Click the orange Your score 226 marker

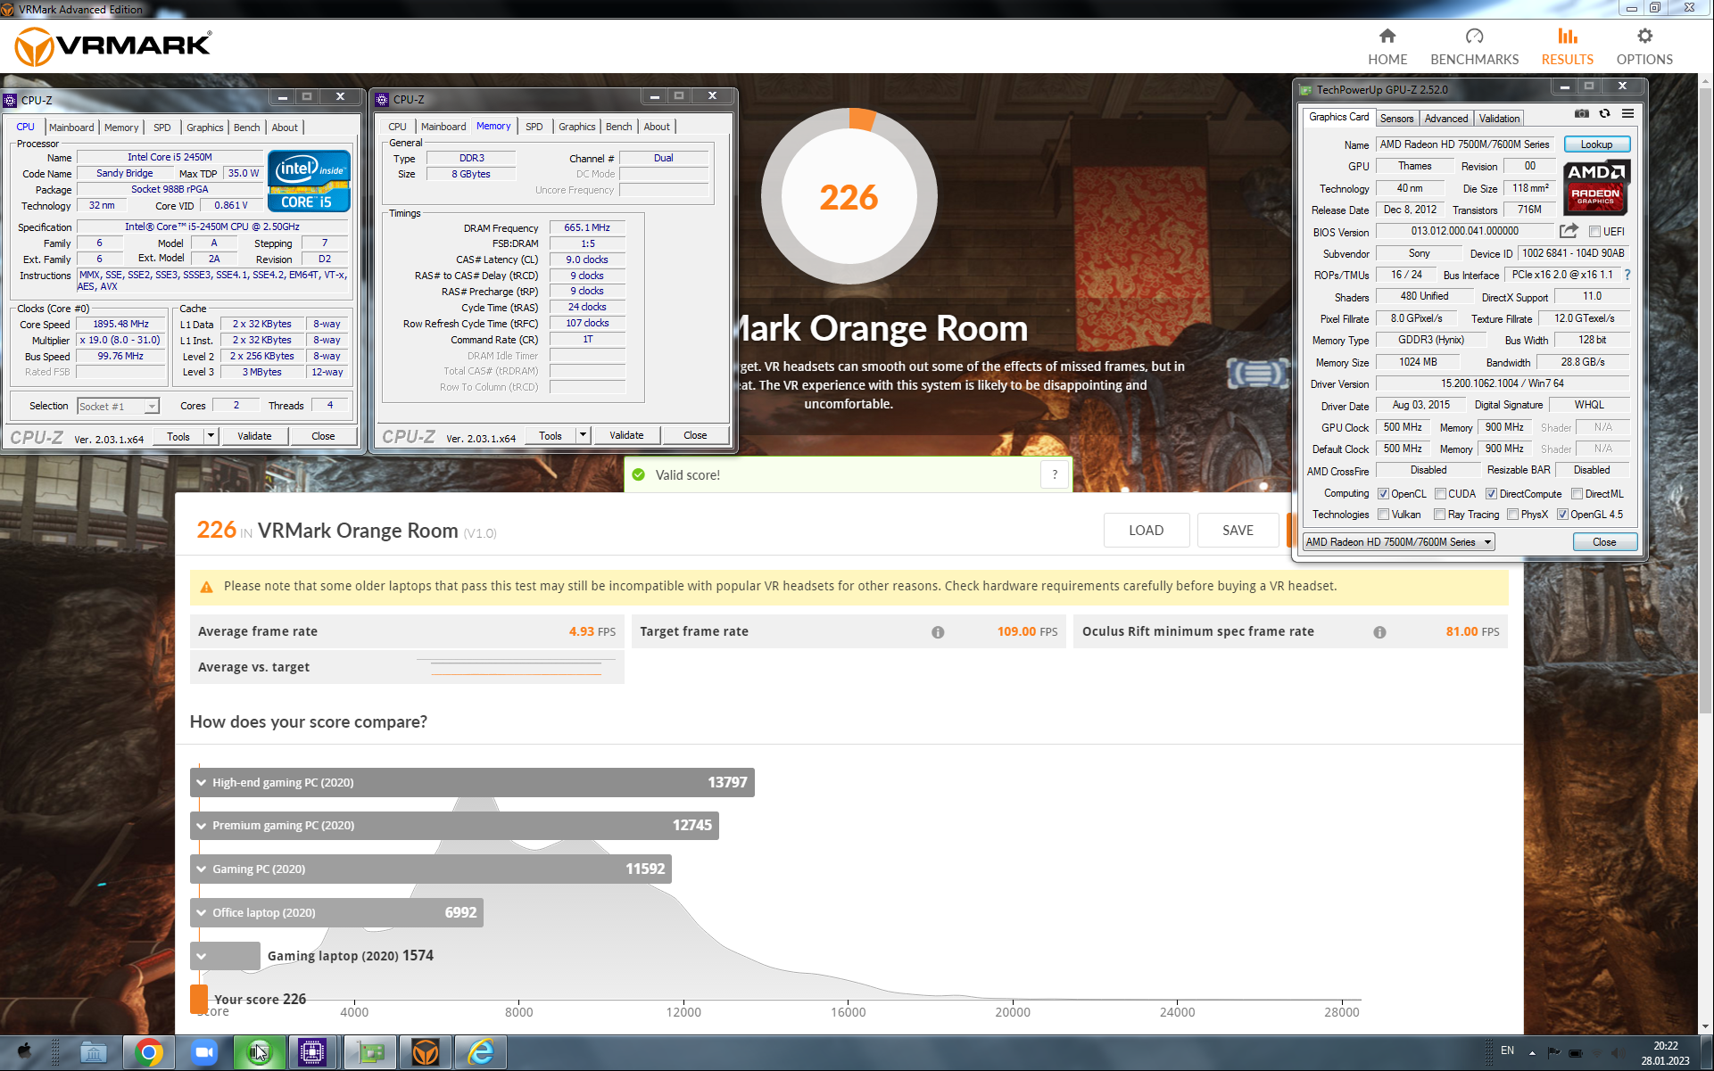[199, 999]
